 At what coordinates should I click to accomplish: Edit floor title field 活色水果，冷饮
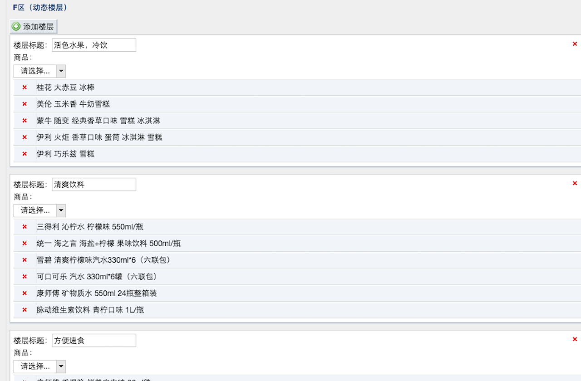click(94, 45)
